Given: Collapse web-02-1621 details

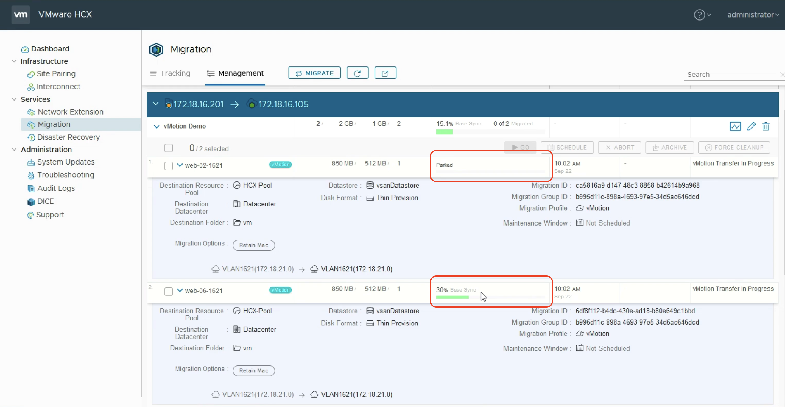Looking at the screenshot, I should [180, 165].
